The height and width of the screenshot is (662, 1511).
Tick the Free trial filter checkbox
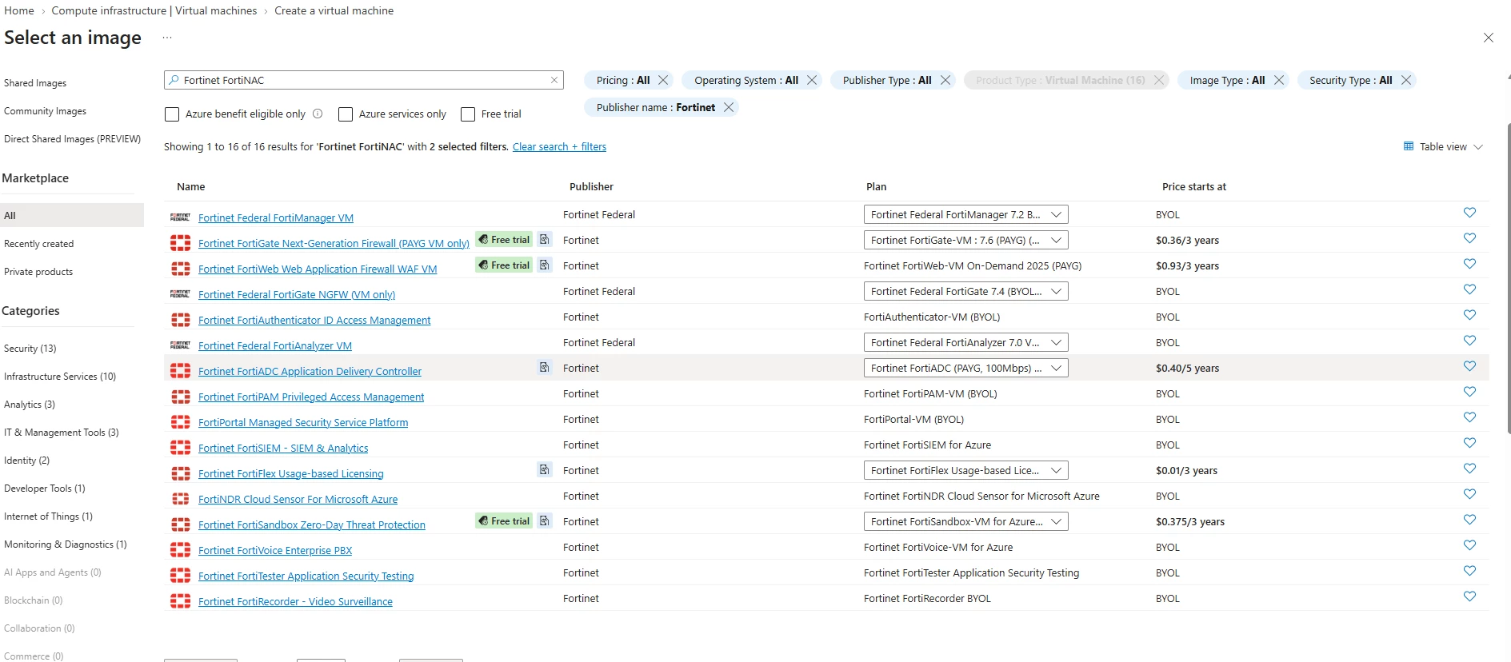468,114
